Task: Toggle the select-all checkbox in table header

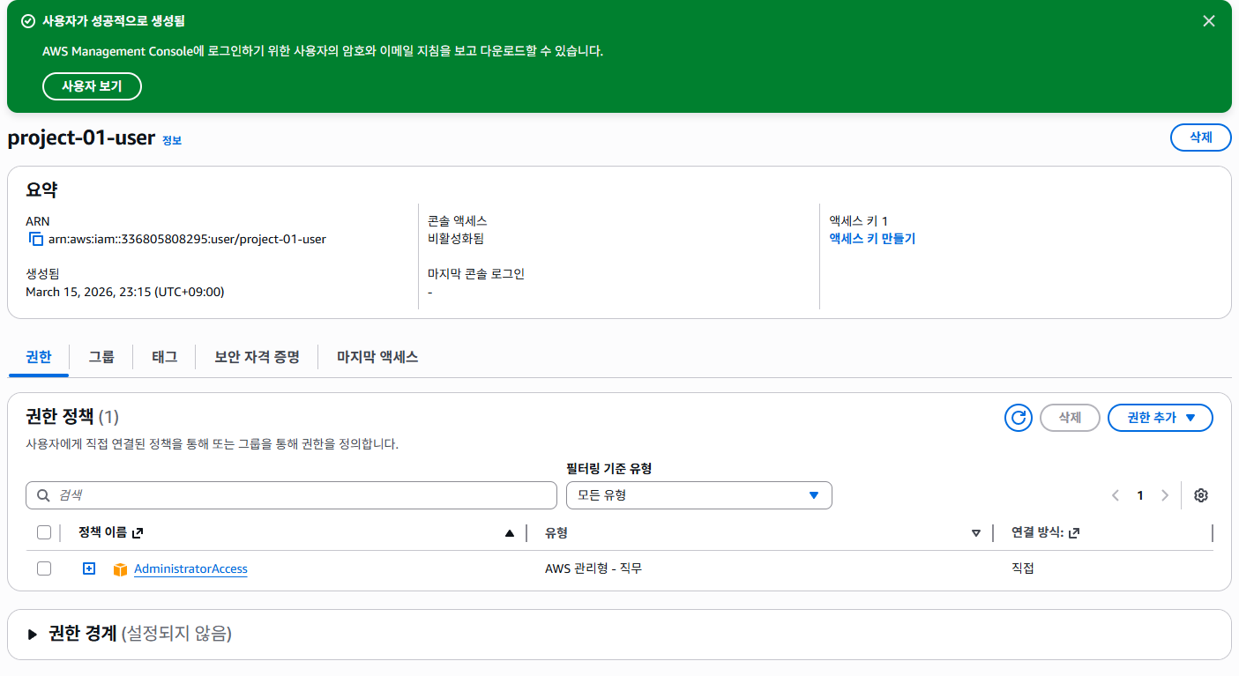Action: click(x=44, y=532)
